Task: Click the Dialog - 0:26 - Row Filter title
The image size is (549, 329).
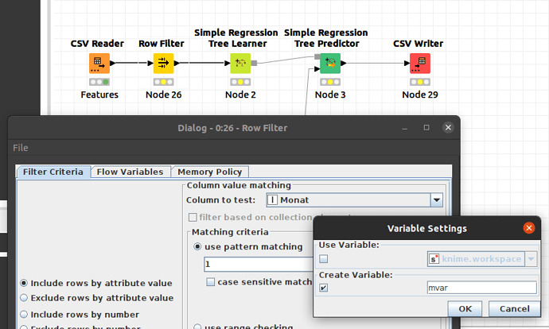Action: 232,128
